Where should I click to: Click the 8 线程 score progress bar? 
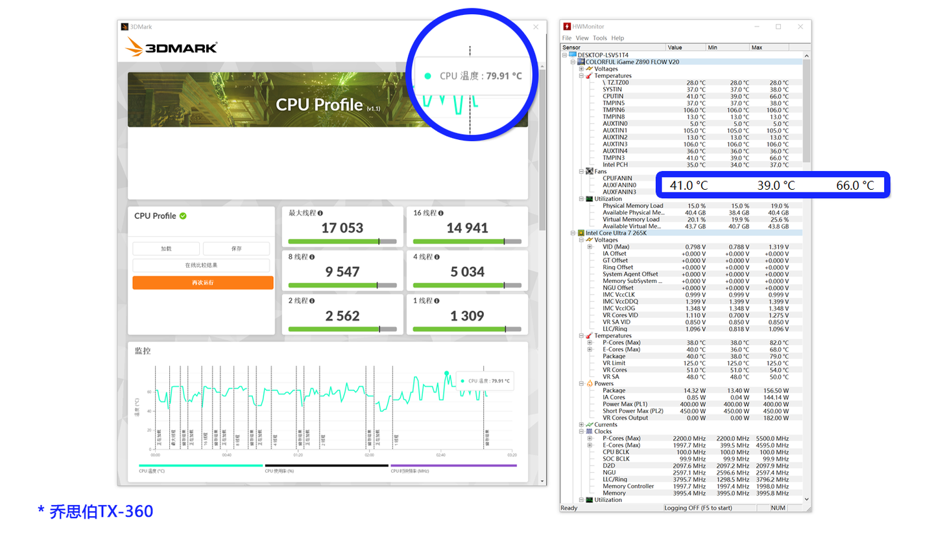[x=342, y=285]
